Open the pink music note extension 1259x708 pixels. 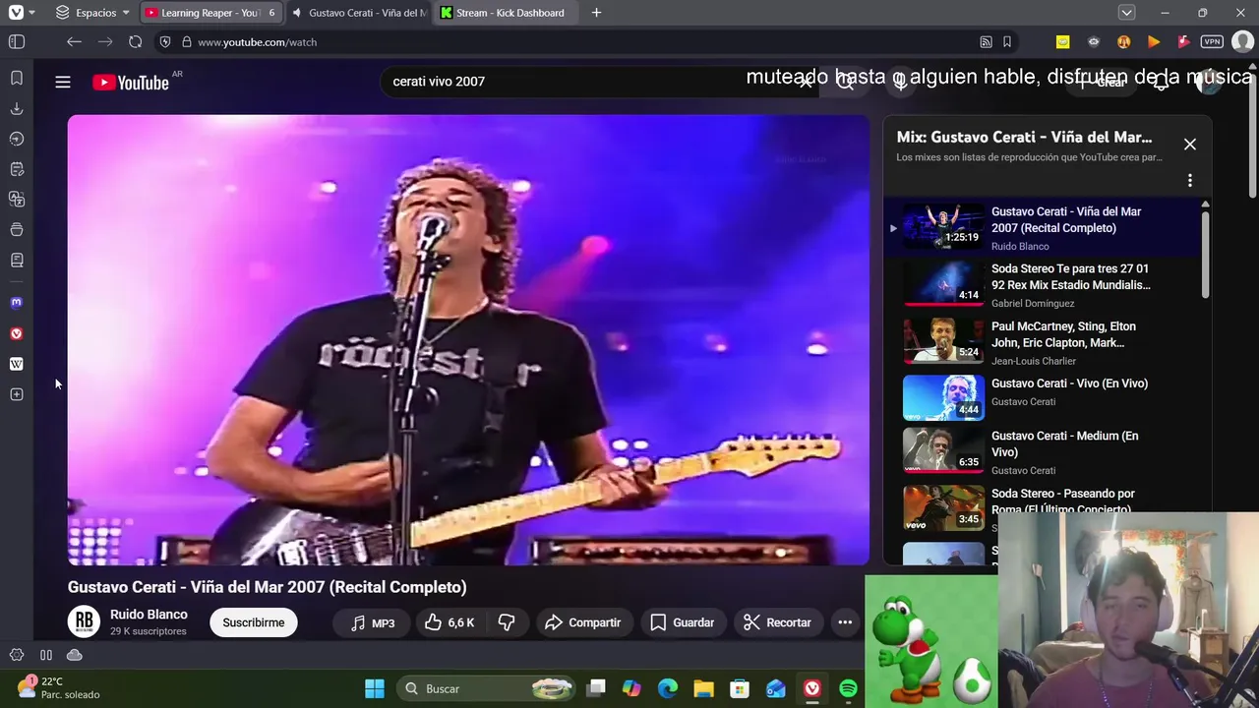[1183, 42]
